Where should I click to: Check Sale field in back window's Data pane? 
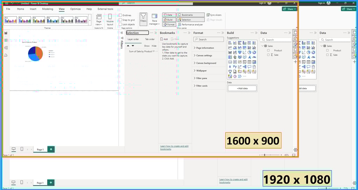[x=327, y=55]
